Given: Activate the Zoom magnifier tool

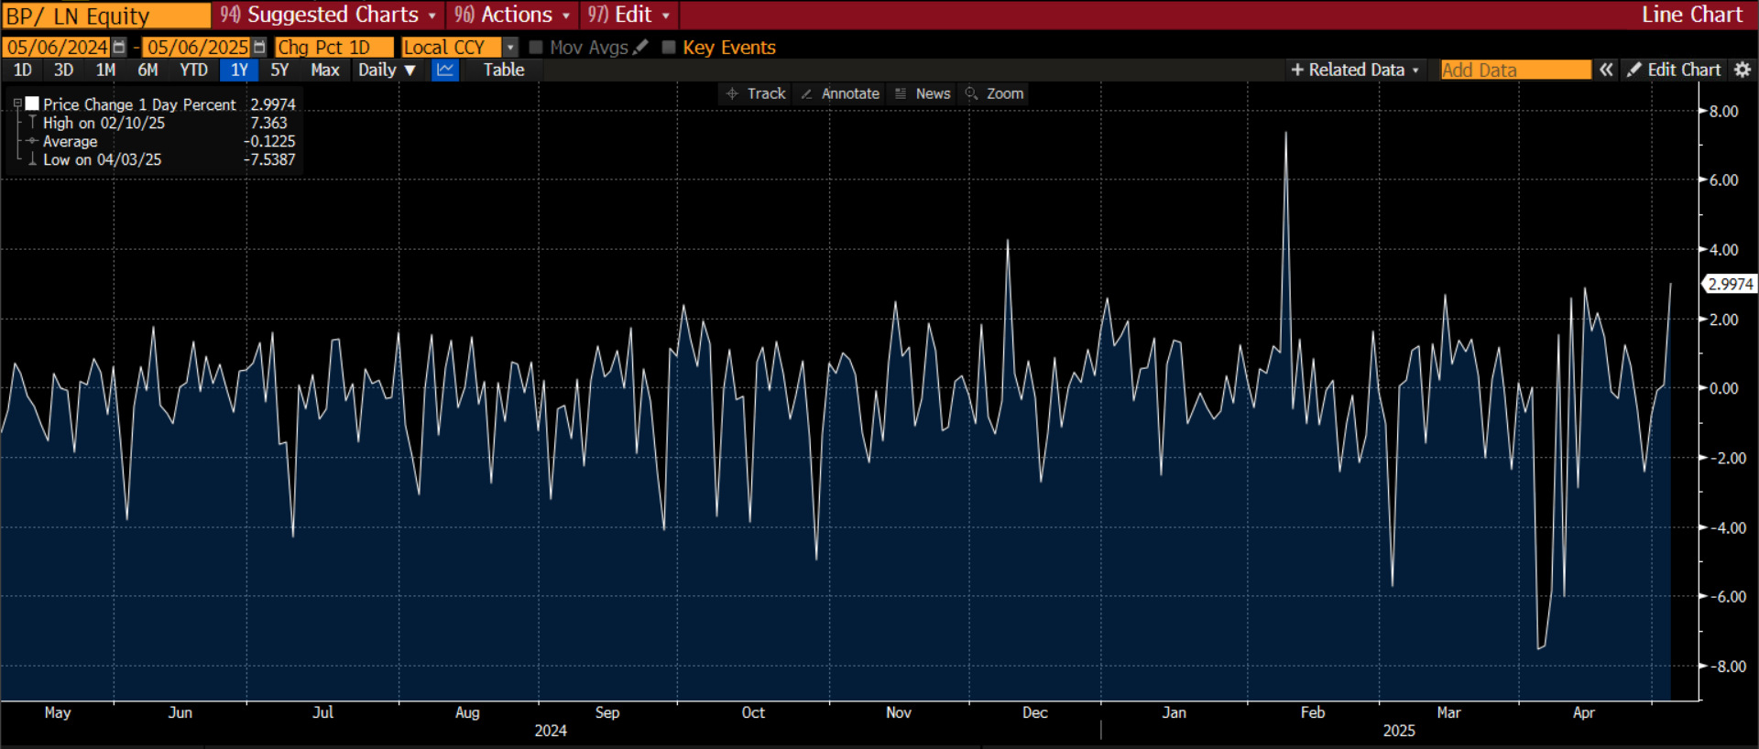Looking at the screenshot, I should [994, 93].
